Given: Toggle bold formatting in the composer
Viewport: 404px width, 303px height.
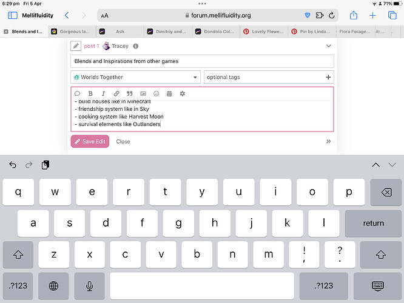Looking at the screenshot, I should 90,93.
